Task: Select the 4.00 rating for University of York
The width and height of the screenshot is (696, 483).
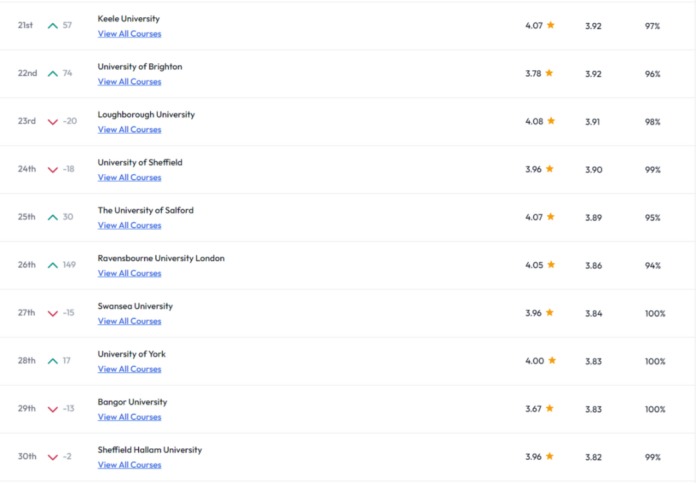Action: (535, 361)
